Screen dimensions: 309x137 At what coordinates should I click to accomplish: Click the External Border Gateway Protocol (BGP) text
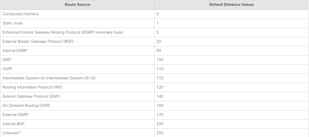click(38, 41)
